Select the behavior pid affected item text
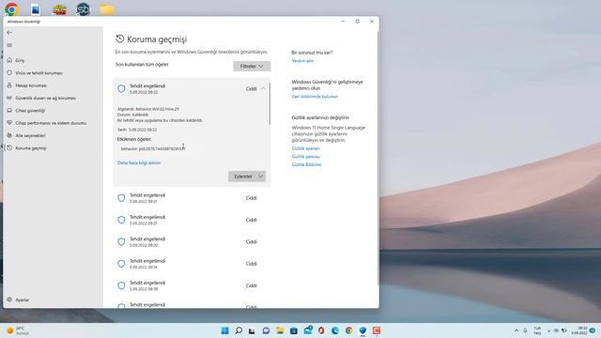601x338 pixels. point(153,148)
